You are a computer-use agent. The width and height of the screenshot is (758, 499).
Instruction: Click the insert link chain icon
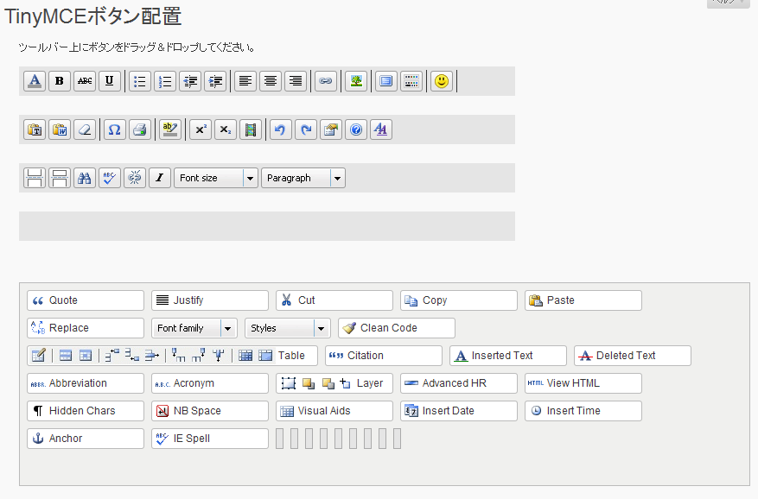325,81
